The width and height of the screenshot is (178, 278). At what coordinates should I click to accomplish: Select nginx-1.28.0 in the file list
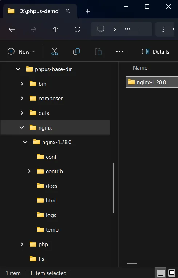(152, 82)
